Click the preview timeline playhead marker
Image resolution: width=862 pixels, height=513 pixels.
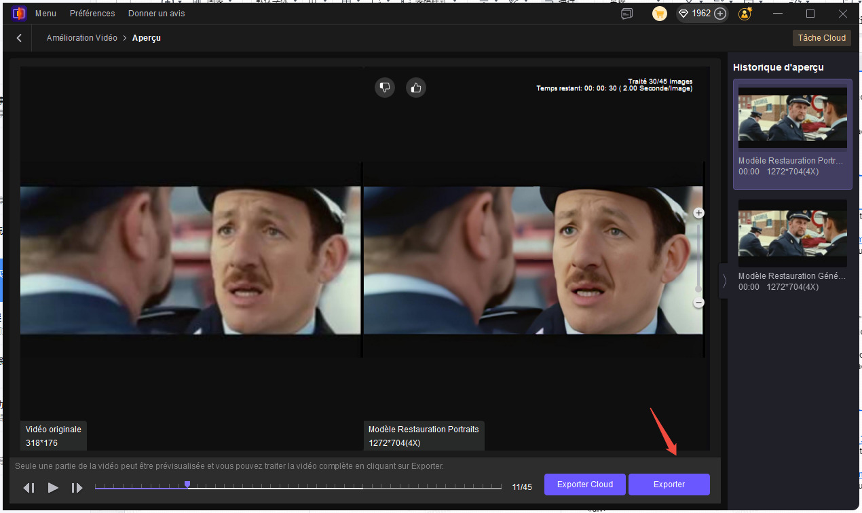[x=187, y=484]
